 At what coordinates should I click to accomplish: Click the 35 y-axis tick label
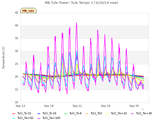click(16, 38)
